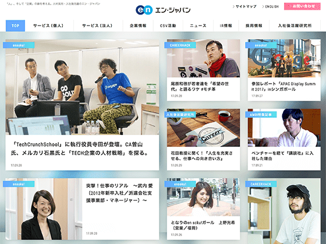The width and height of the screenshot is (326, 244).
Task: Click 入社後活躍研究所 tag on Career card
Action: (180, 114)
